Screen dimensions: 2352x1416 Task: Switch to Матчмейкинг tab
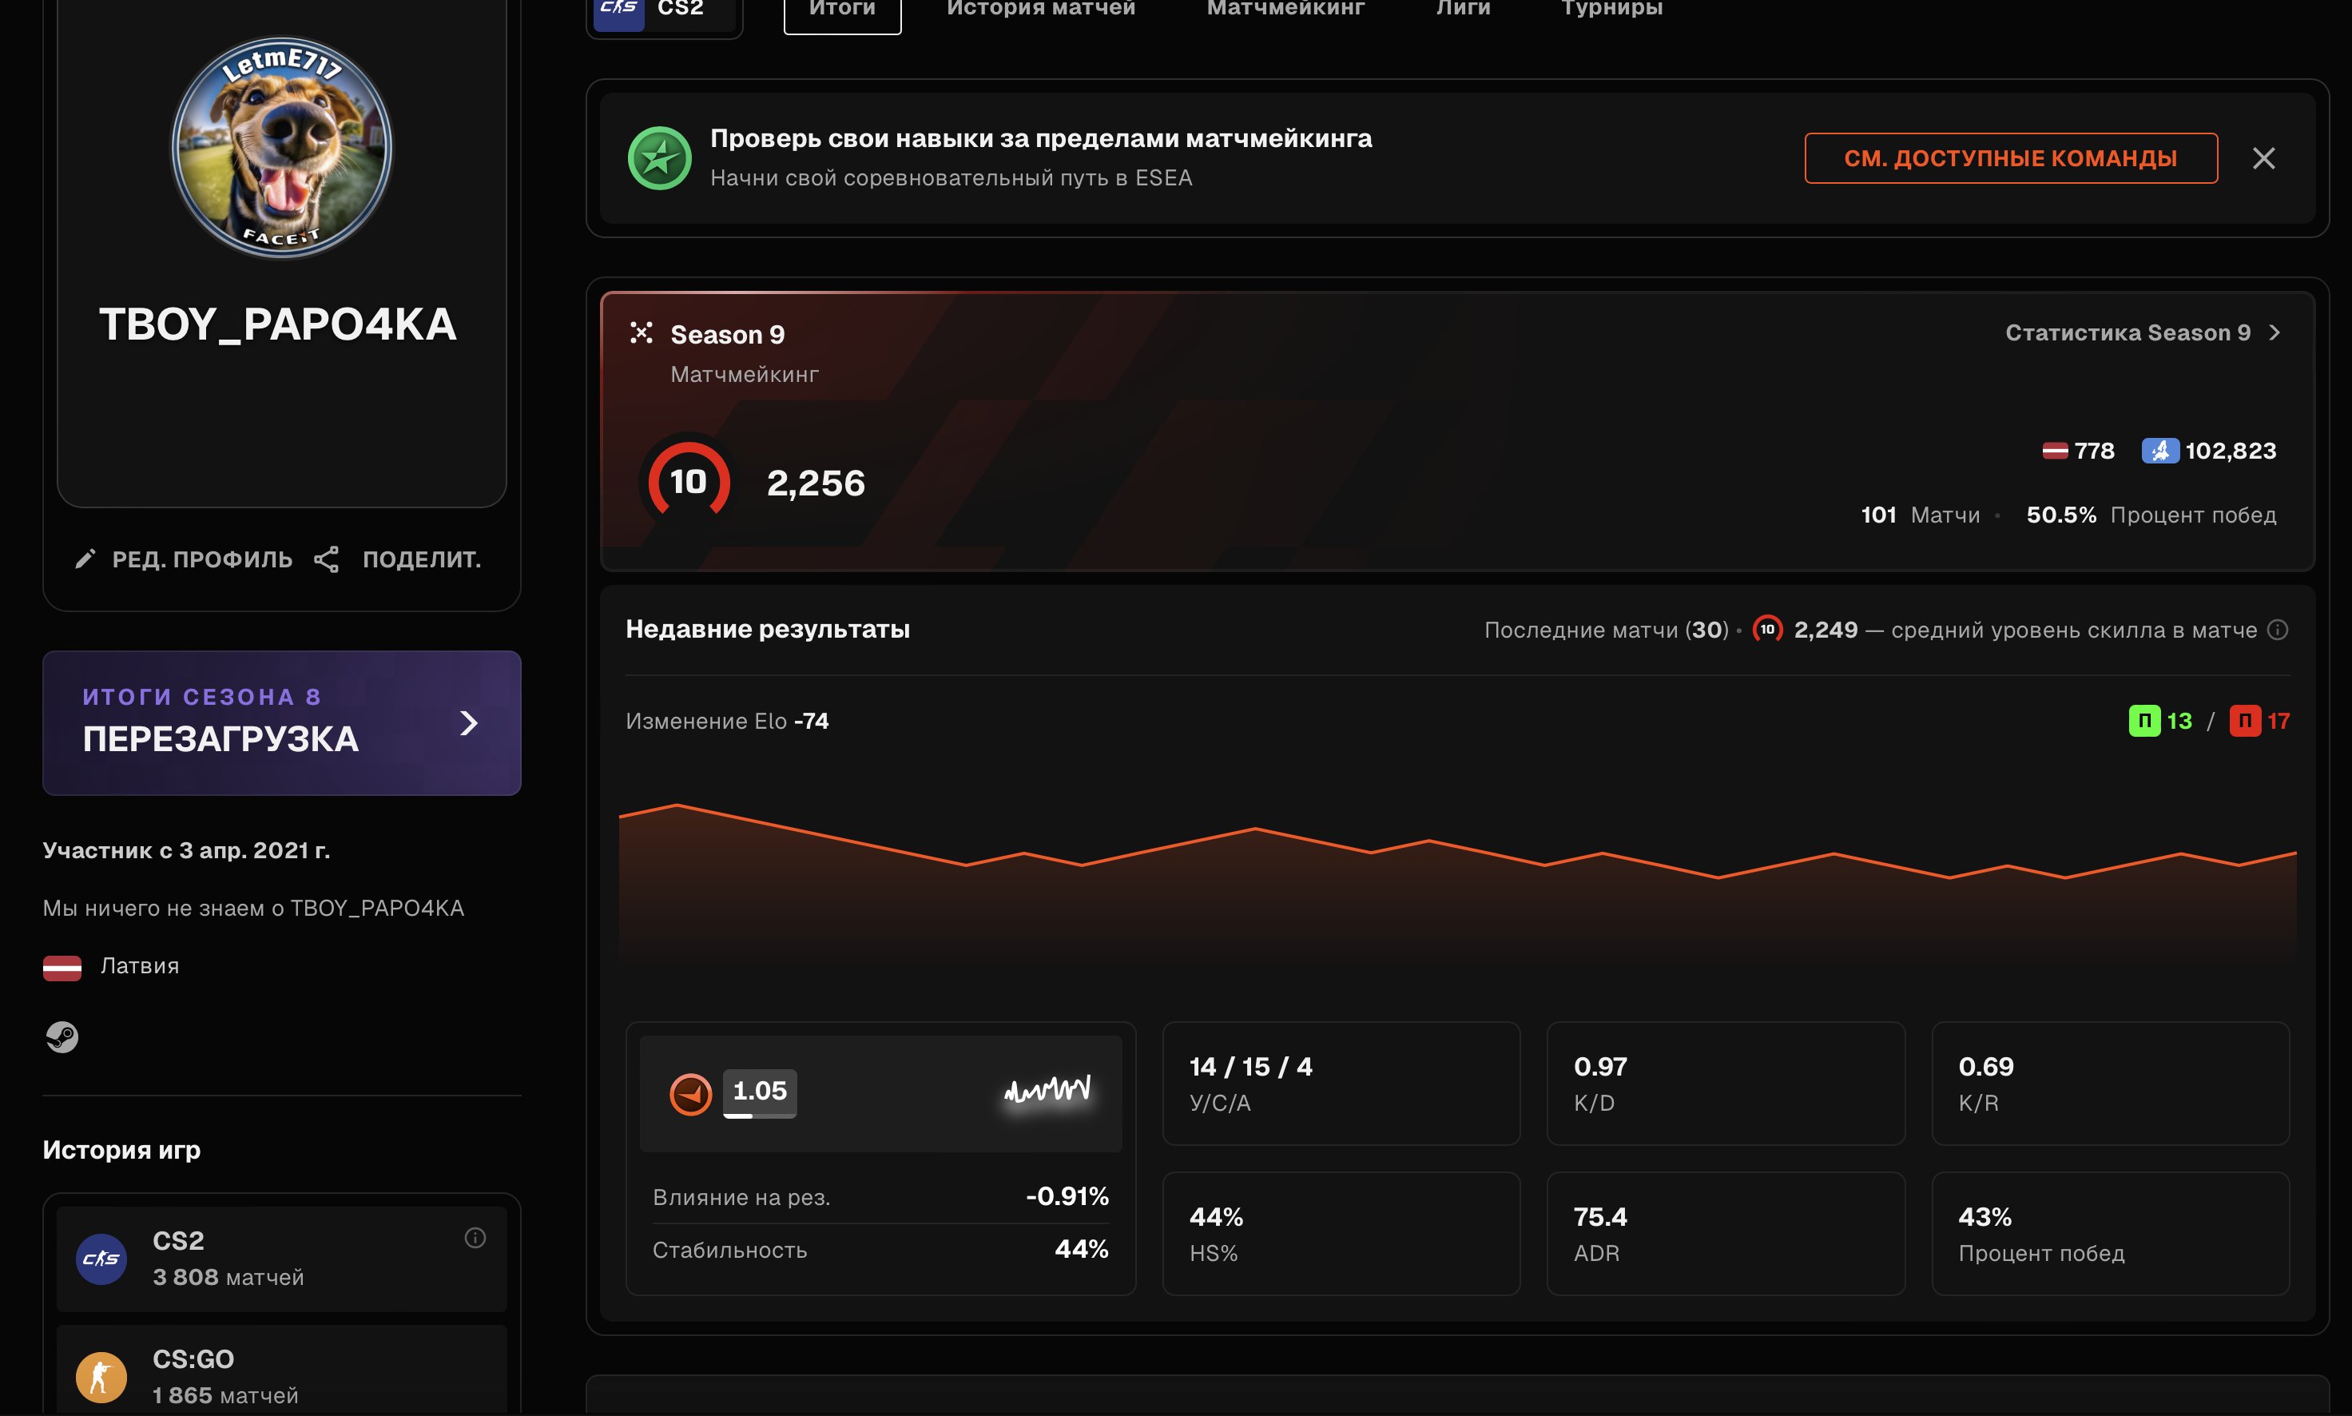[x=1285, y=9]
